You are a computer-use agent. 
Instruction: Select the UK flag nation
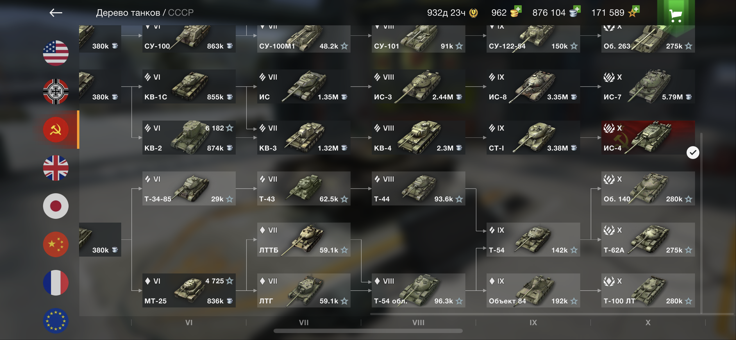56,168
